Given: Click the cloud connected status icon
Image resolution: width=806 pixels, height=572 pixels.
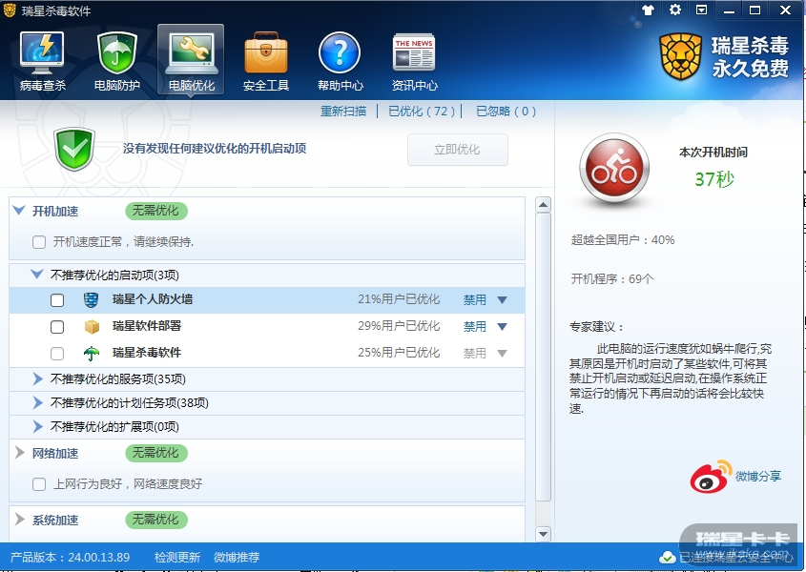Looking at the screenshot, I should tap(667, 557).
